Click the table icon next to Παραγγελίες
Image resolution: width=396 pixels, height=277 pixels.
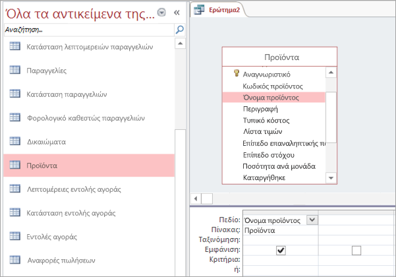[15, 70]
